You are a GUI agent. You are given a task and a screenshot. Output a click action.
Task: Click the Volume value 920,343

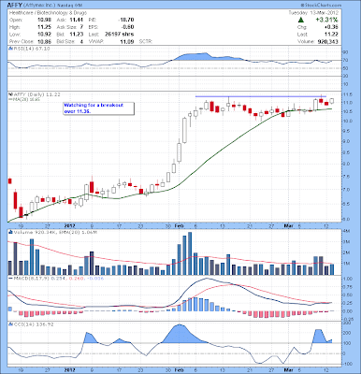(327, 41)
